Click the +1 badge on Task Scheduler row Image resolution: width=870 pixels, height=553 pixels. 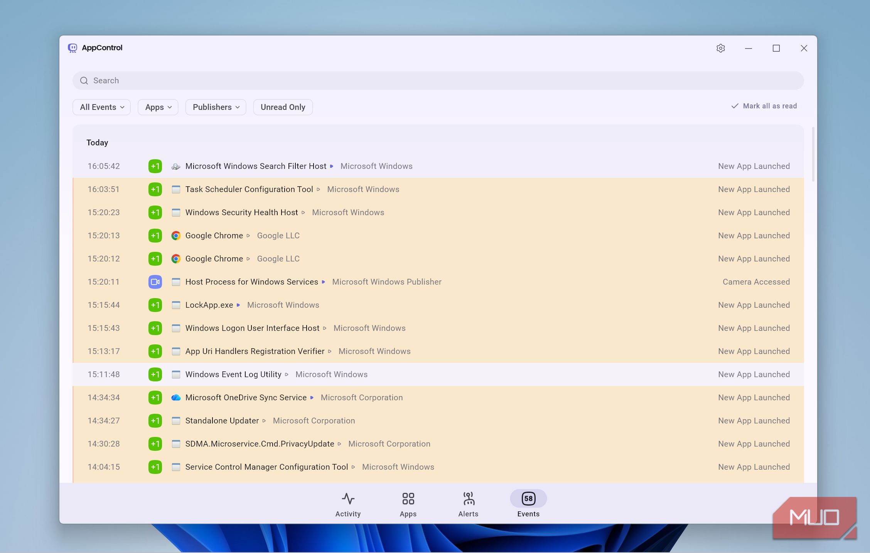(155, 189)
